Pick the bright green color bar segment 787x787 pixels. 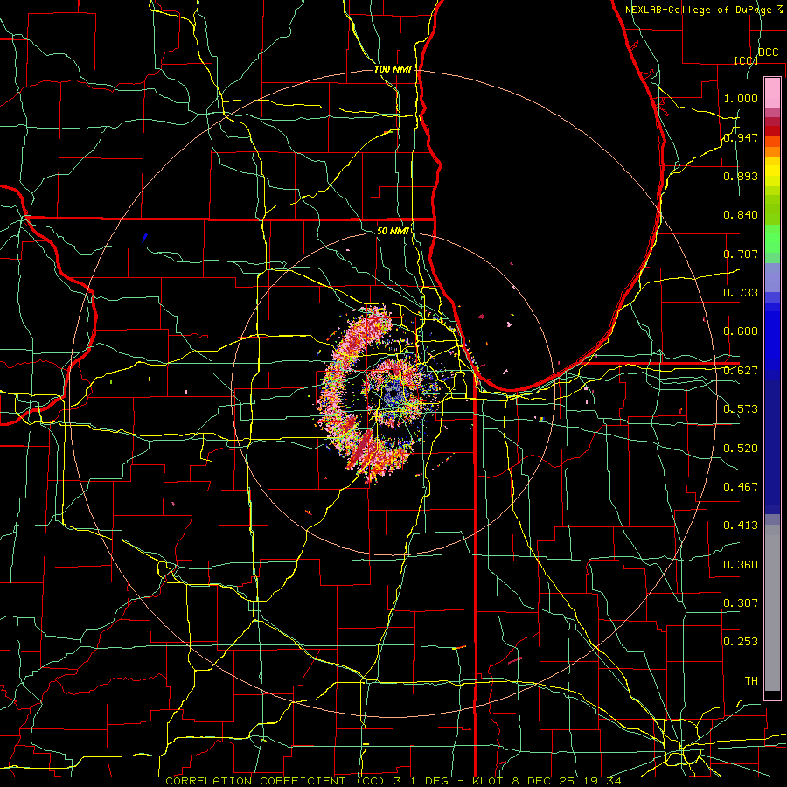pyautogui.click(x=772, y=239)
